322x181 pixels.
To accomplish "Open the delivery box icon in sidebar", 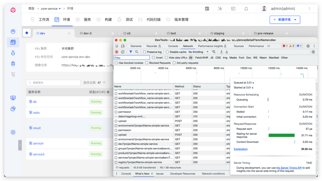I will [x=13, y=64].
